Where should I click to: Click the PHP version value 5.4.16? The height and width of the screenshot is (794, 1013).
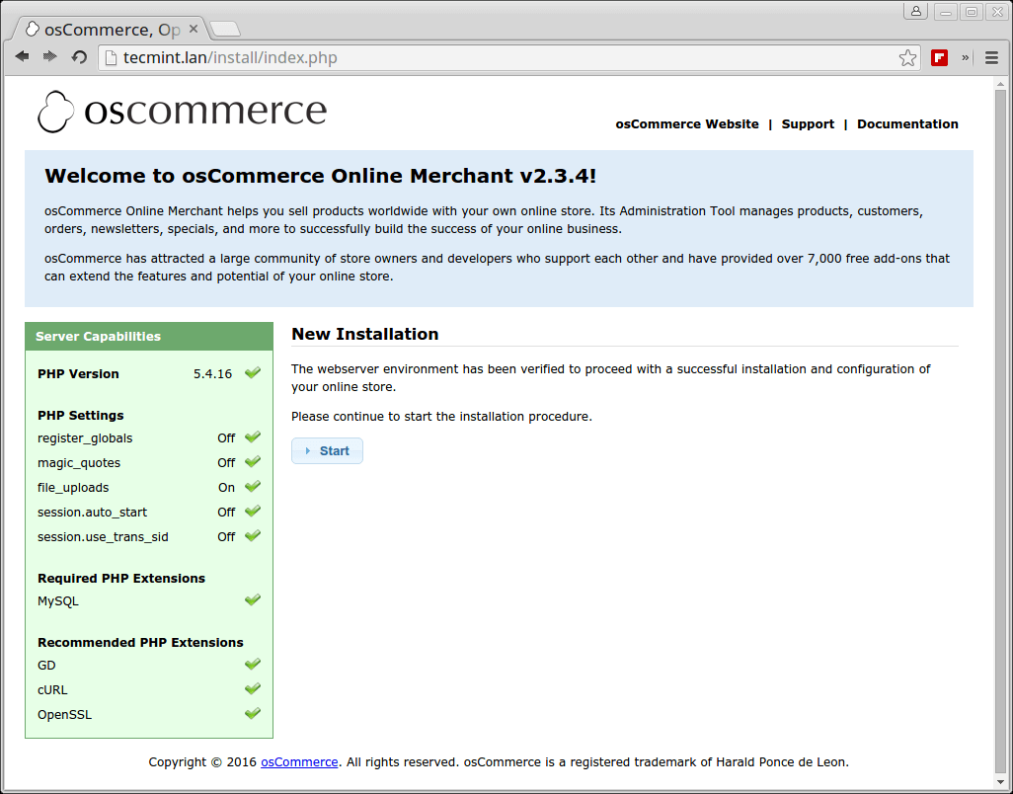pos(212,374)
